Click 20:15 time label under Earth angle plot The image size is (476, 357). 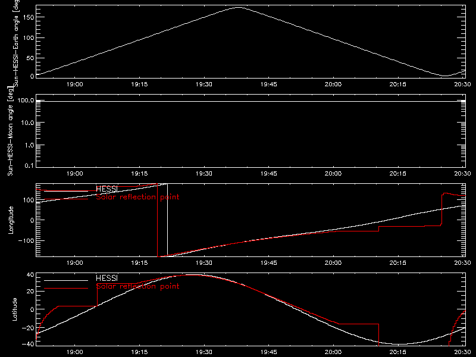click(x=397, y=84)
